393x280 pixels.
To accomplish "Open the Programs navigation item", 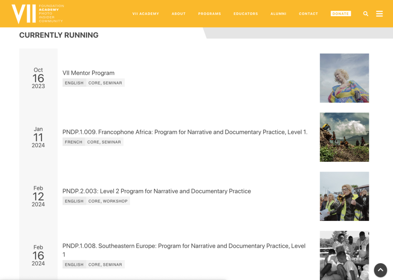I will point(210,14).
